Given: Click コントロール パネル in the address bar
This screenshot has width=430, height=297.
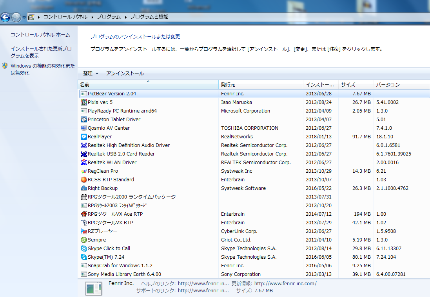Looking at the screenshot, I should point(65,17).
